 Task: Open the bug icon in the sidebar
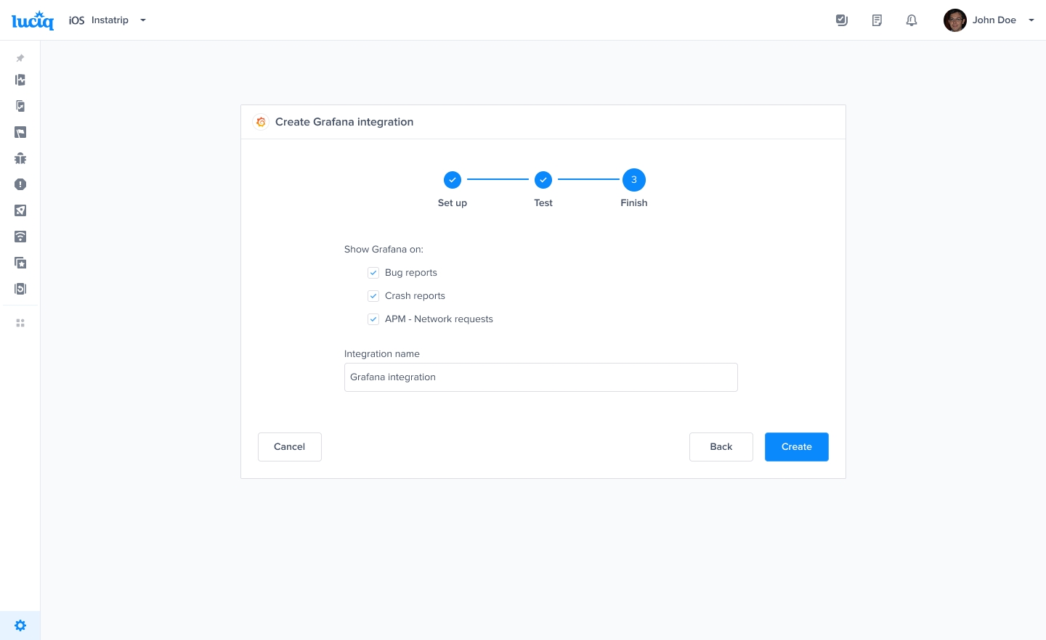tap(20, 158)
